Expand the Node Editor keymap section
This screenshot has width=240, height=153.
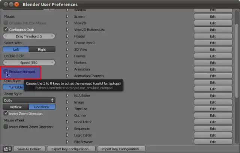click(67, 122)
